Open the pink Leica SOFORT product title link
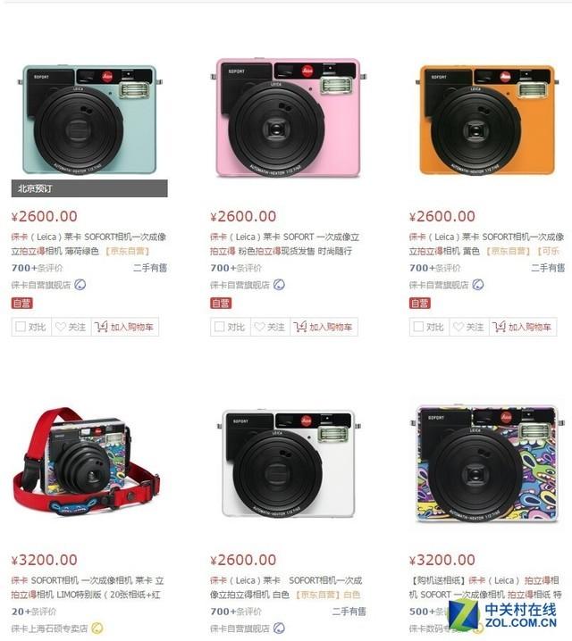Screen dimensions: 572x641 [x=284, y=244]
